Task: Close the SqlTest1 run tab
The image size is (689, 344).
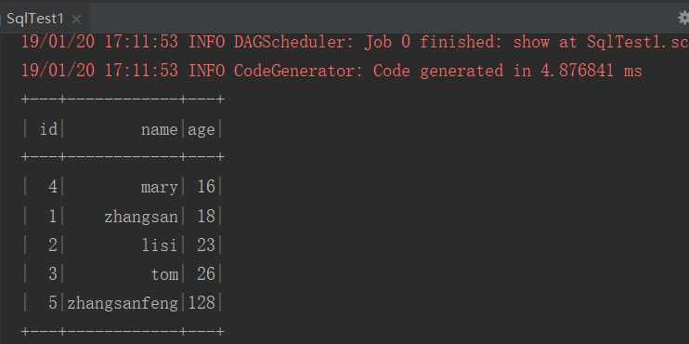Action: point(76,20)
